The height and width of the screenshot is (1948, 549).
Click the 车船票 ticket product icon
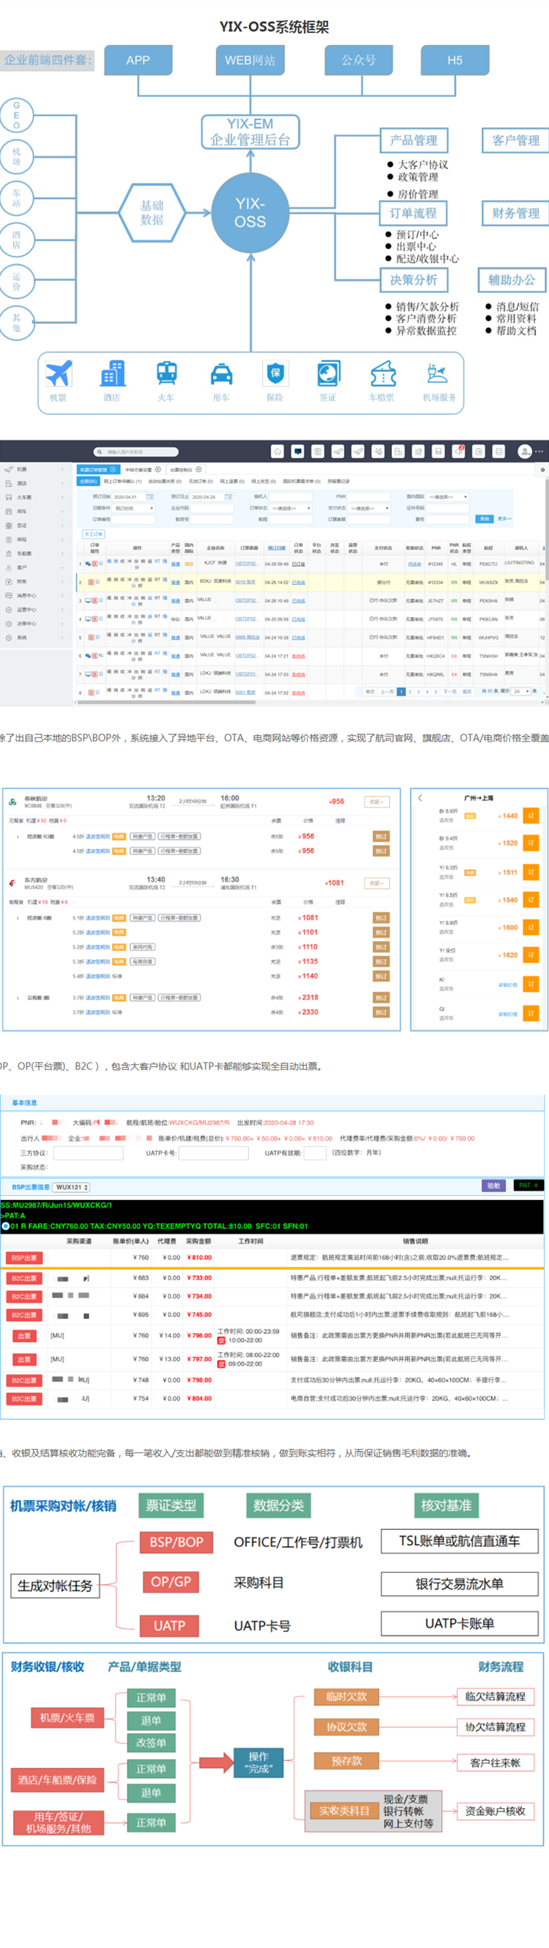[383, 373]
